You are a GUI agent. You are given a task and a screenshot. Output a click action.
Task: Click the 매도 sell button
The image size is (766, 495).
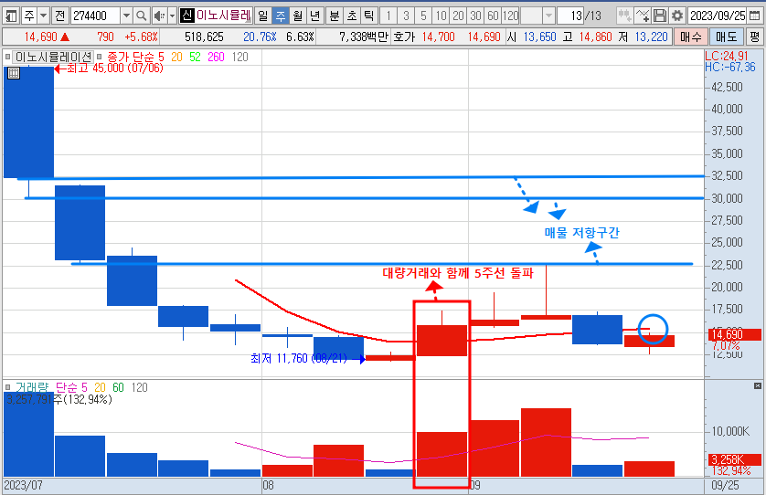726,37
